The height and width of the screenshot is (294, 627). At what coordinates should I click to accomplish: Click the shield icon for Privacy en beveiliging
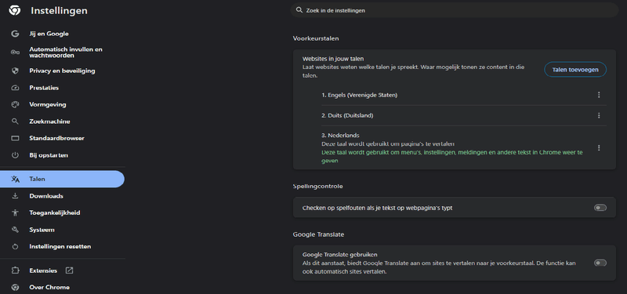15,71
